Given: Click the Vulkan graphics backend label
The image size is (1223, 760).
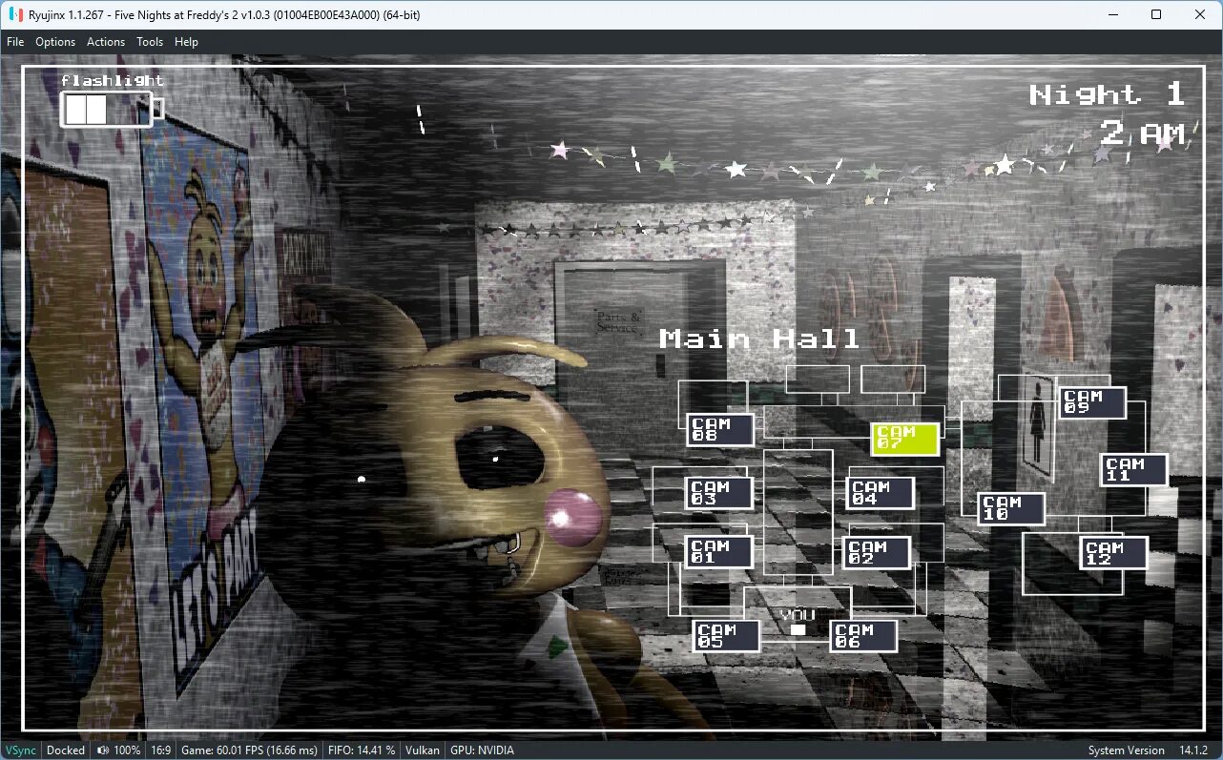Looking at the screenshot, I should click(423, 750).
